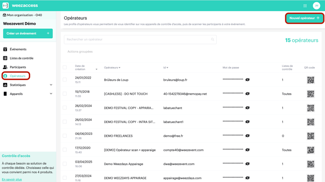The width and height of the screenshot is (325, 182).
Task: Click the Participants people icon
Action: click(x=5, y=67)
